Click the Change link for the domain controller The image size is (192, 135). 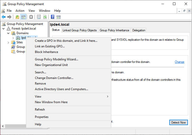coord(179,62)
